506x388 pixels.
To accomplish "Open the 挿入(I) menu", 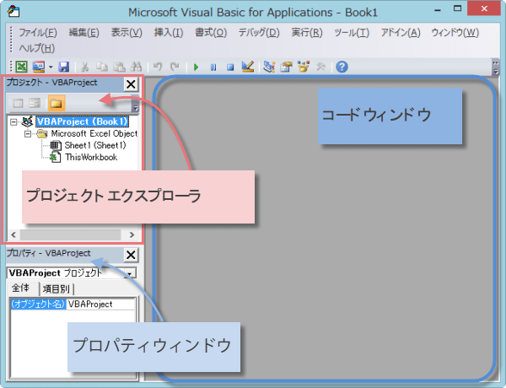I will point(166,33).
